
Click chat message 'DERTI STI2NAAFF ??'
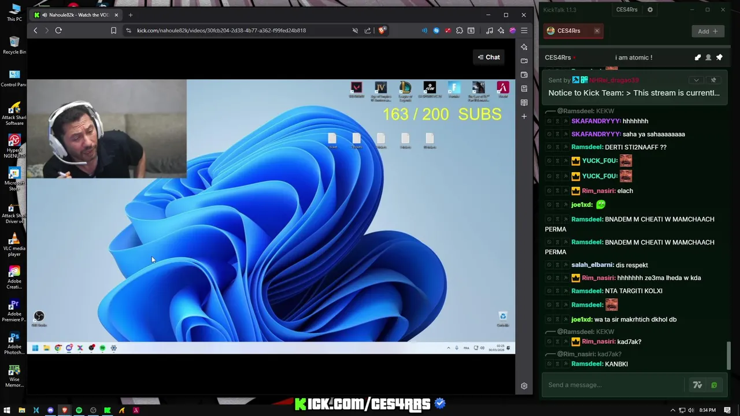(636, 147)
